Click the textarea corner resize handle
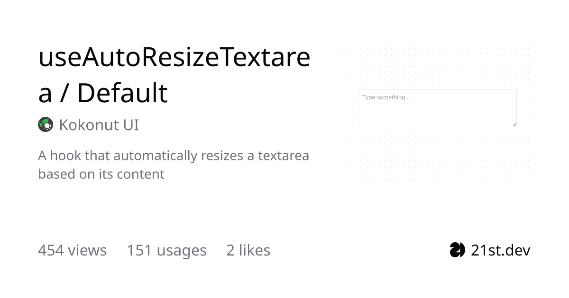The height and width of the screenshot is (298, 569). 514,123
